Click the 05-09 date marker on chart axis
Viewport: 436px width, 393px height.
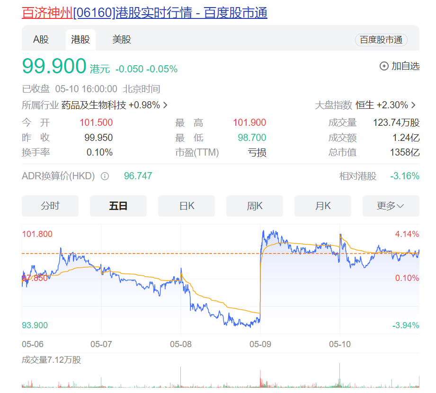(260, 344)
